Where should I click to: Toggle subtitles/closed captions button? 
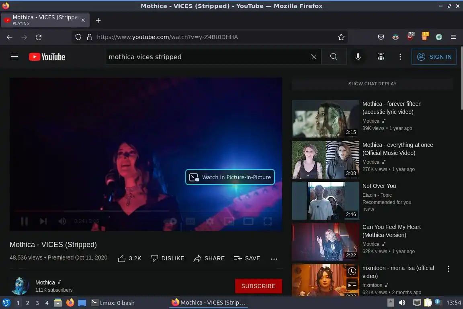click(x=191, y=221)
